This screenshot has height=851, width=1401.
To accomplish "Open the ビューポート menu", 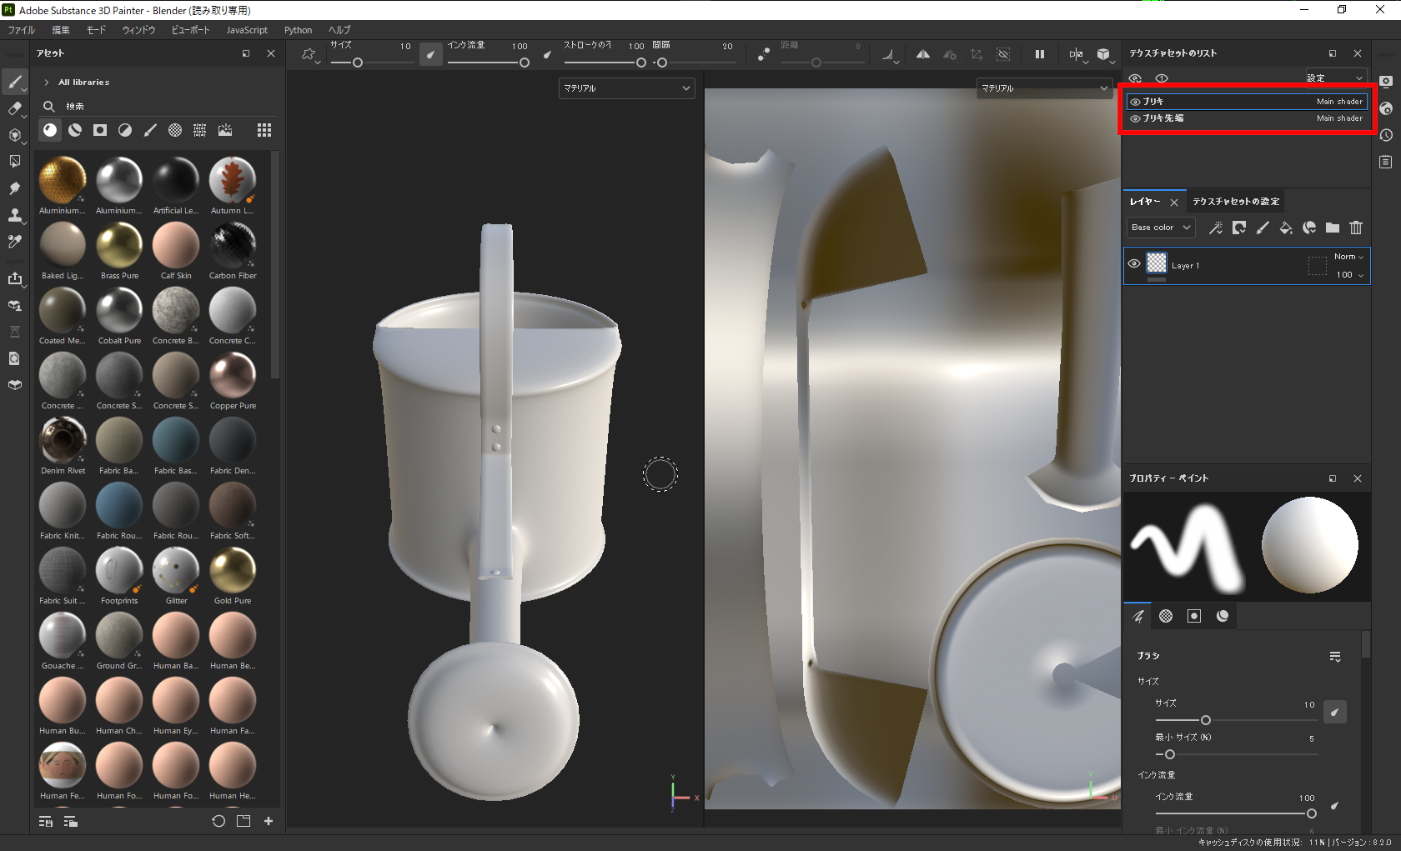I will pyautogui.click(x=191, y=30).
